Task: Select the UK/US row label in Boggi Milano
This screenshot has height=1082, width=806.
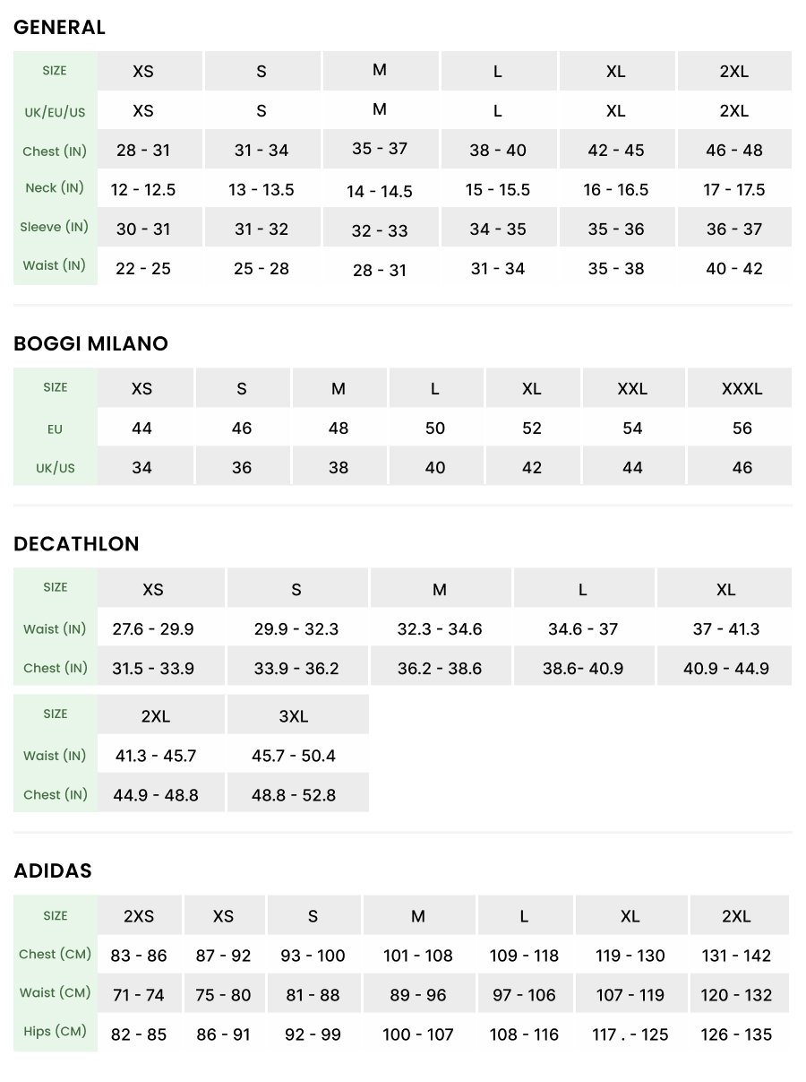Action: point(55,468)
